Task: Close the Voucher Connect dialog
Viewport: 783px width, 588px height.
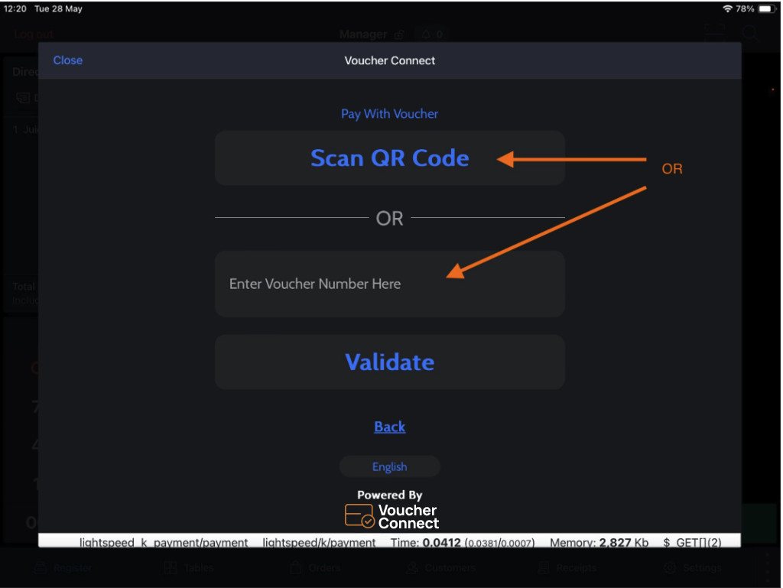Action: pyautogui.click(x=67, y=60)
